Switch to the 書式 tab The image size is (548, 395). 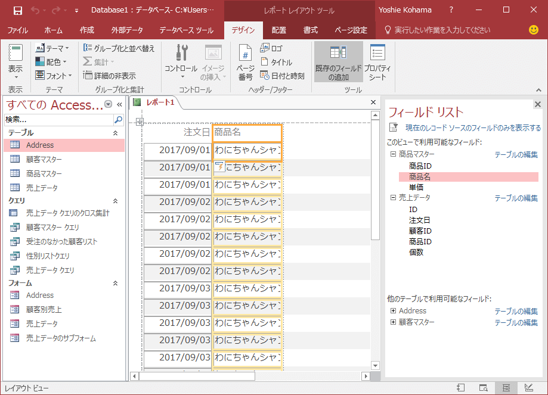tap(310, 30)
